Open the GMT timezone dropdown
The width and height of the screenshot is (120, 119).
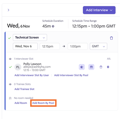99,46
